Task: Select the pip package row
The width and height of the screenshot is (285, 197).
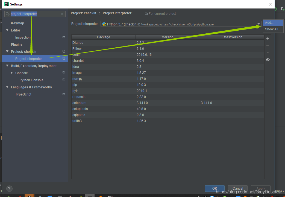Action: point(168,85)
